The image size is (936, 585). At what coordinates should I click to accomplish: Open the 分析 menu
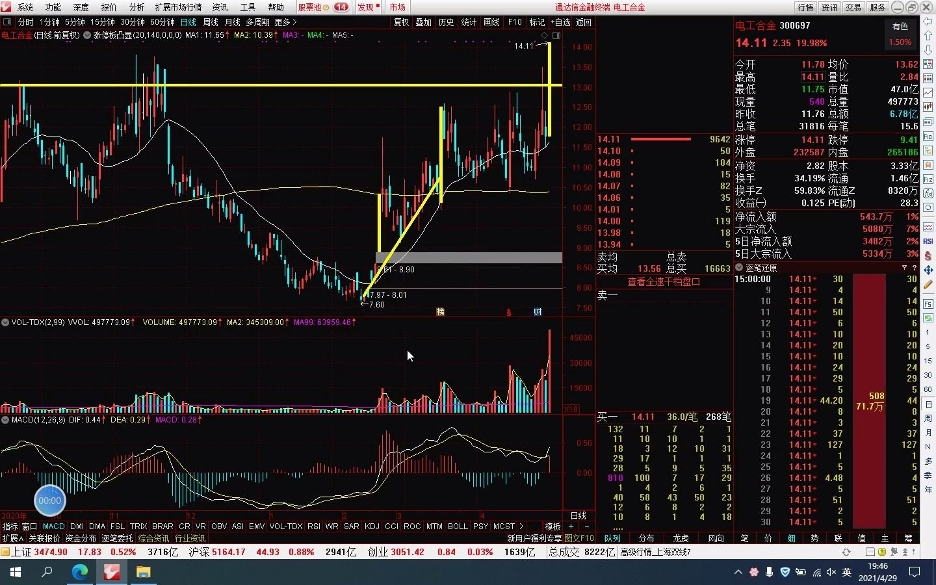[136, 7]
